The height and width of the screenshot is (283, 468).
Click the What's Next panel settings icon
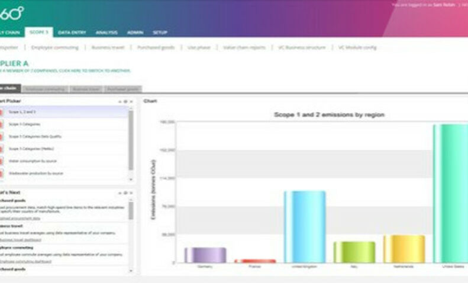(125, 193)
